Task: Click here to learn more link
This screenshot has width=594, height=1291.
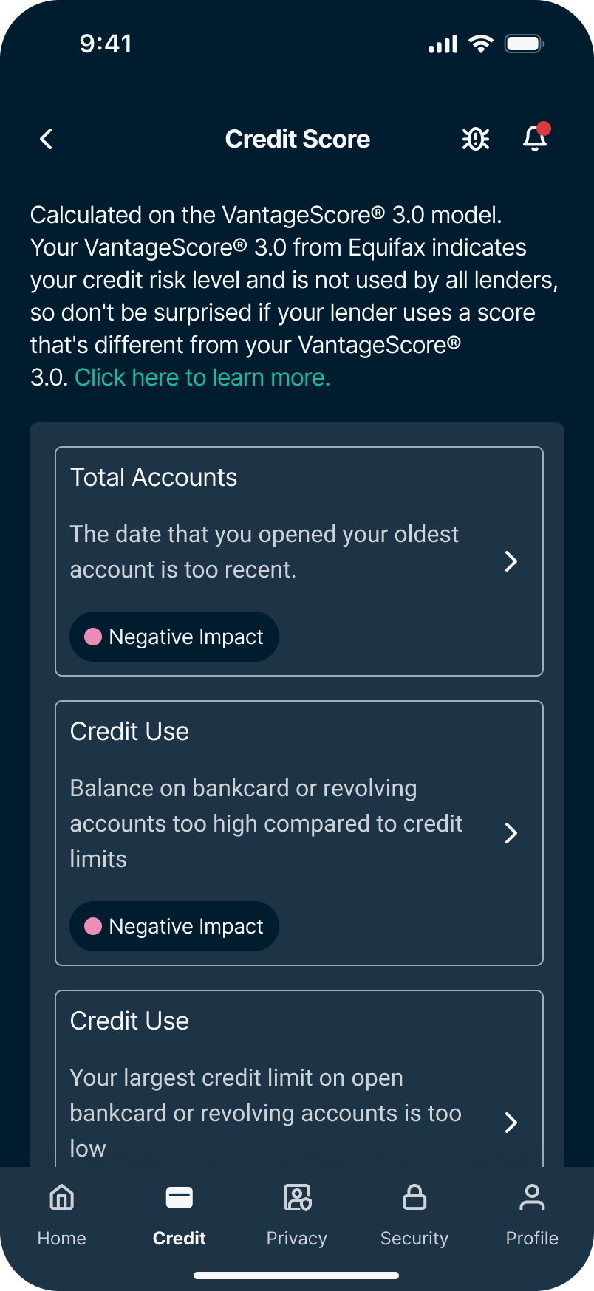Action: [x=202, y=377]
